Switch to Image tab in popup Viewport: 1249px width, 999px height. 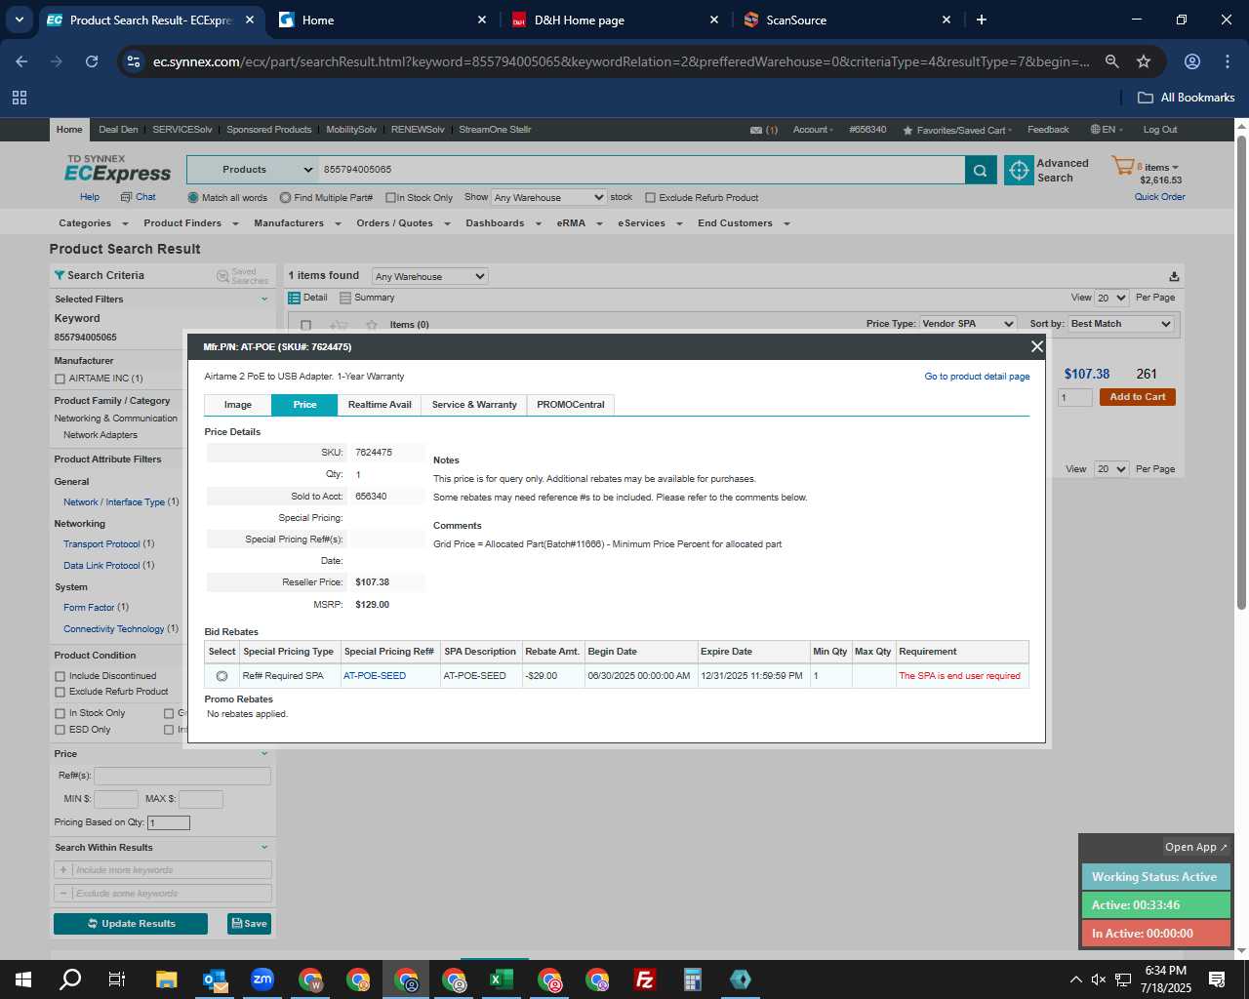coord(237,405)
